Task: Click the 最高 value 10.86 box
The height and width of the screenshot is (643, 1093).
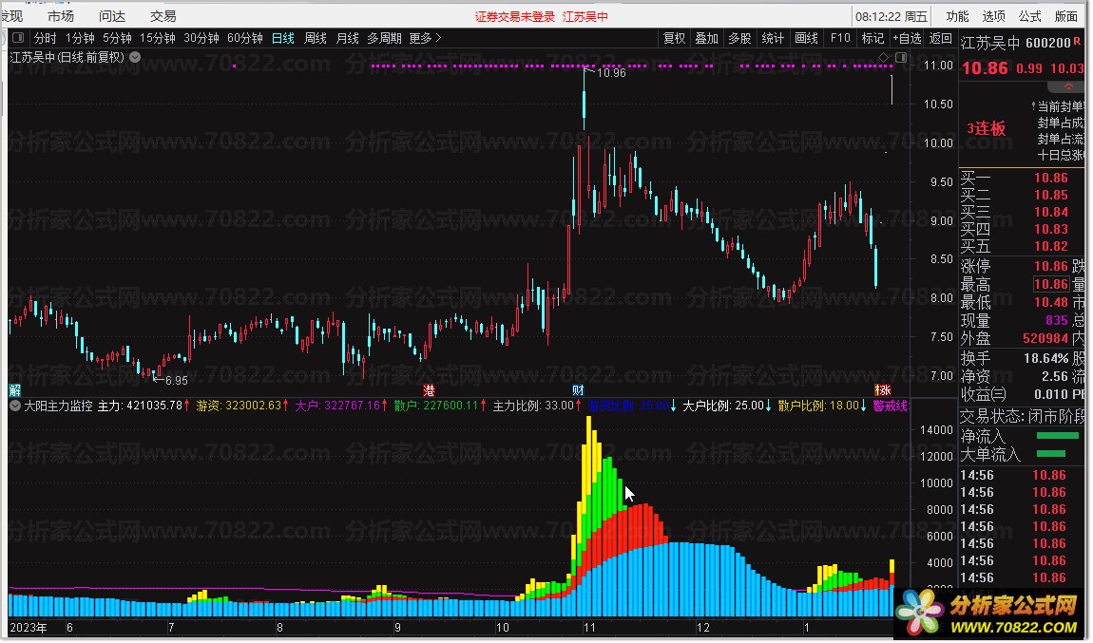Action: coord(1050,284)
